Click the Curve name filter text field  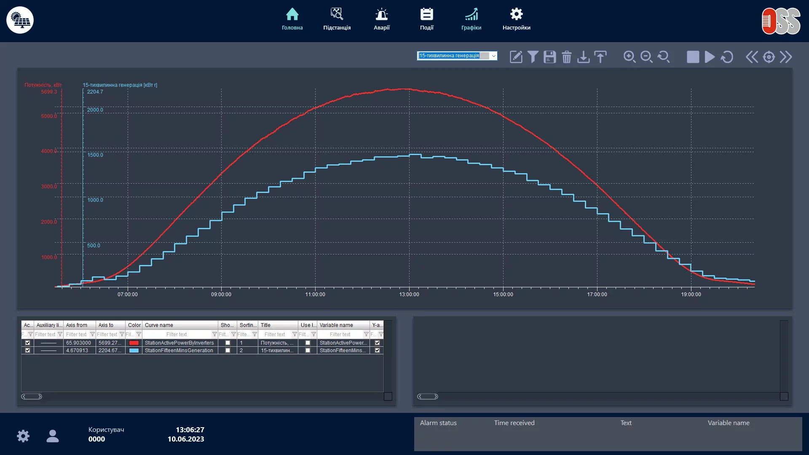pyautogui.click(x=177, y=335)
